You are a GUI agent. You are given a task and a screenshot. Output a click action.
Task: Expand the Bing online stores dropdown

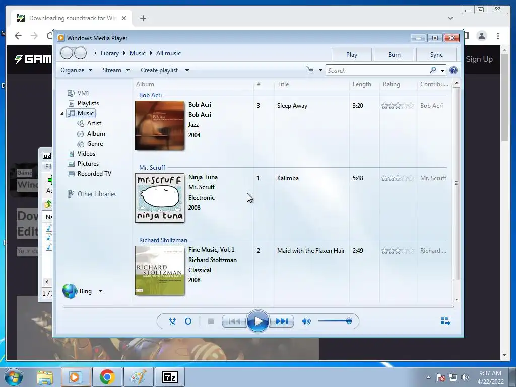pyautogui.click(x=101, y=291)
